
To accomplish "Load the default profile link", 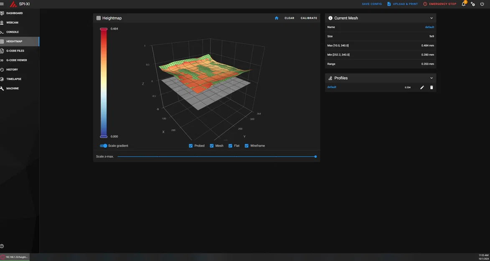I will tap(332, 87).
